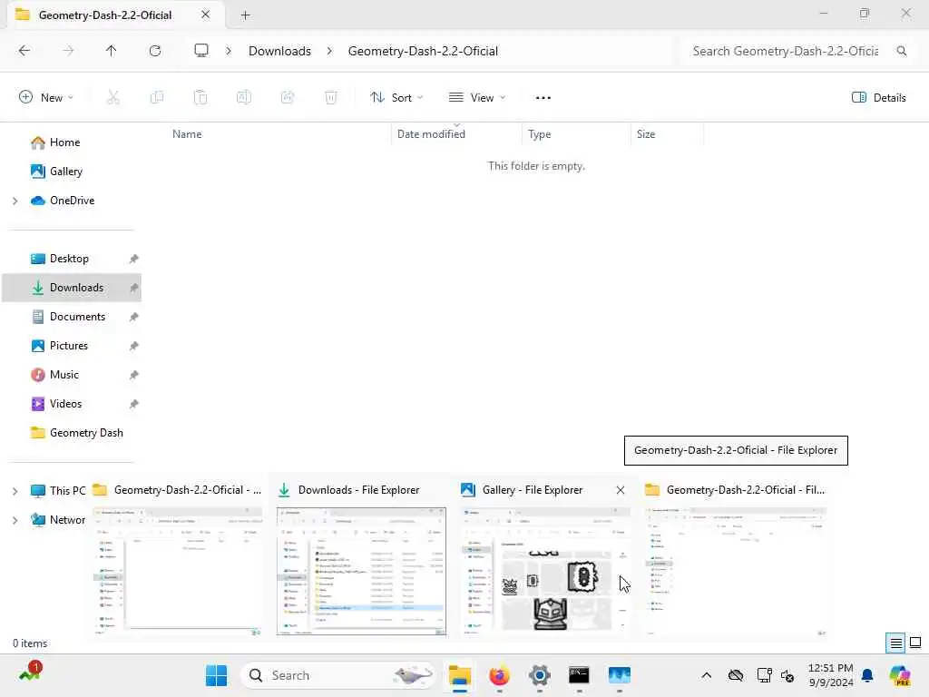
Task: Click the Delete trash icon
Action: [331, 98]
